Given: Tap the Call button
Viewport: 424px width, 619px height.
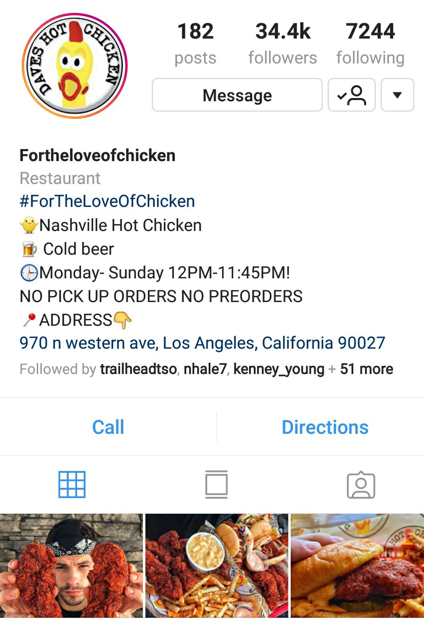Looking at the screenshot, I should point(108,427).
